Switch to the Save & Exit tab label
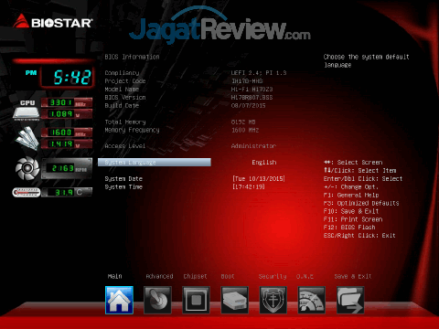Screen dimensions: 439x329 click(x=353, y=276)
